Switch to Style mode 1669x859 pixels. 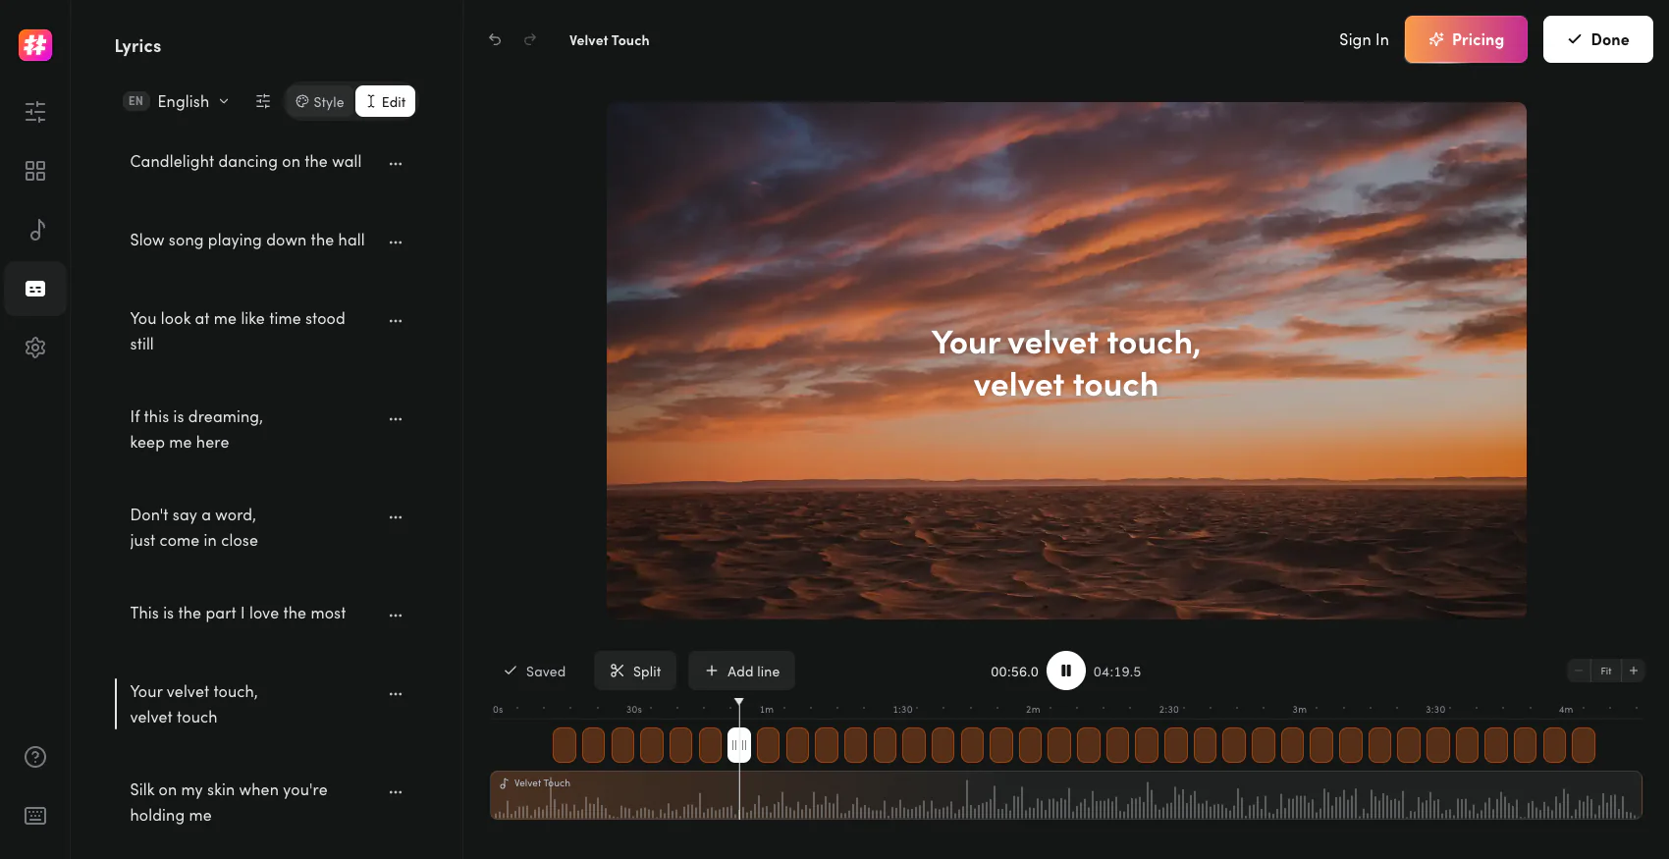(x=320, y=102)
